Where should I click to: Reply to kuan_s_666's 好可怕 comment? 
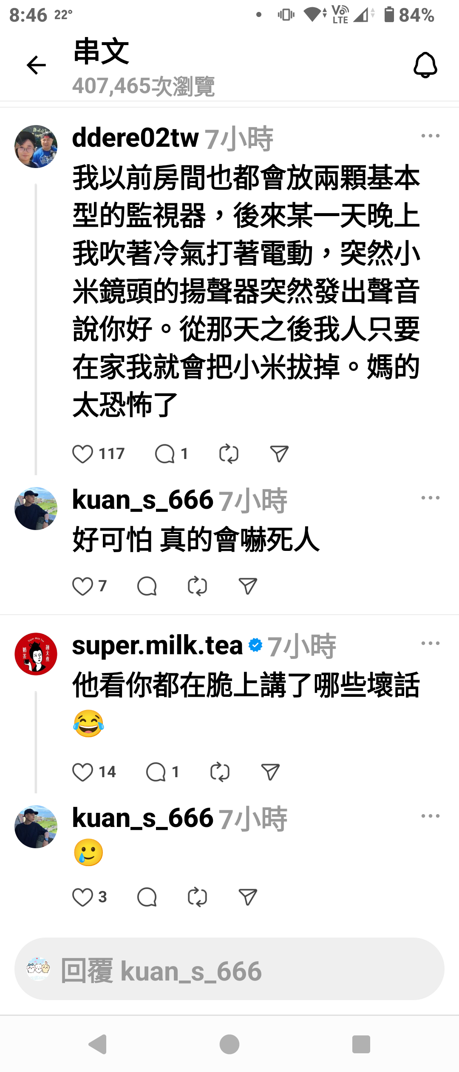click(147, 586)
